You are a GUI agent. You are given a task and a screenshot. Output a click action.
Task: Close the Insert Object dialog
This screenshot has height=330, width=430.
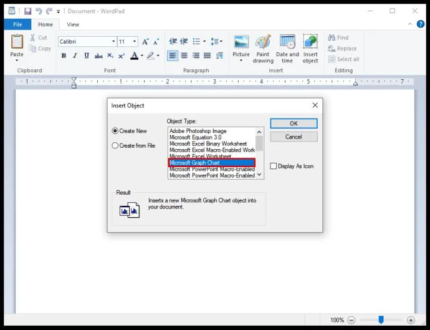click(x=315, y=105)
